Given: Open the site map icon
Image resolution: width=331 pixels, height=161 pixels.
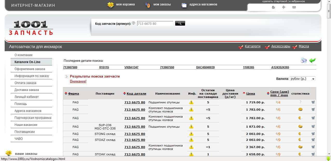Looking at the screenshot, I should (284, 7).
